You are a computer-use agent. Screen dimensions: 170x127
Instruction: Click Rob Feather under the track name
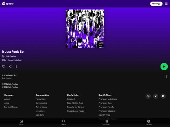[7, 78]
